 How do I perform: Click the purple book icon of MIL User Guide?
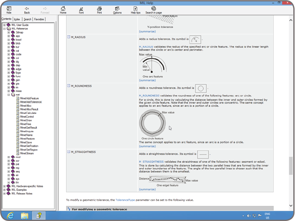[x=9, y=25]
